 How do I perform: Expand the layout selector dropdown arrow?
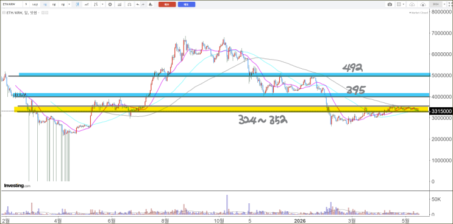pyautogui.click(x=403, y=4)
